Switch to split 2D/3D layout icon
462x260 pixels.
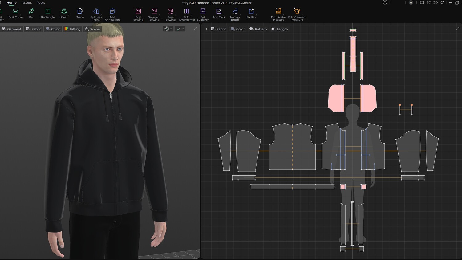422,2
